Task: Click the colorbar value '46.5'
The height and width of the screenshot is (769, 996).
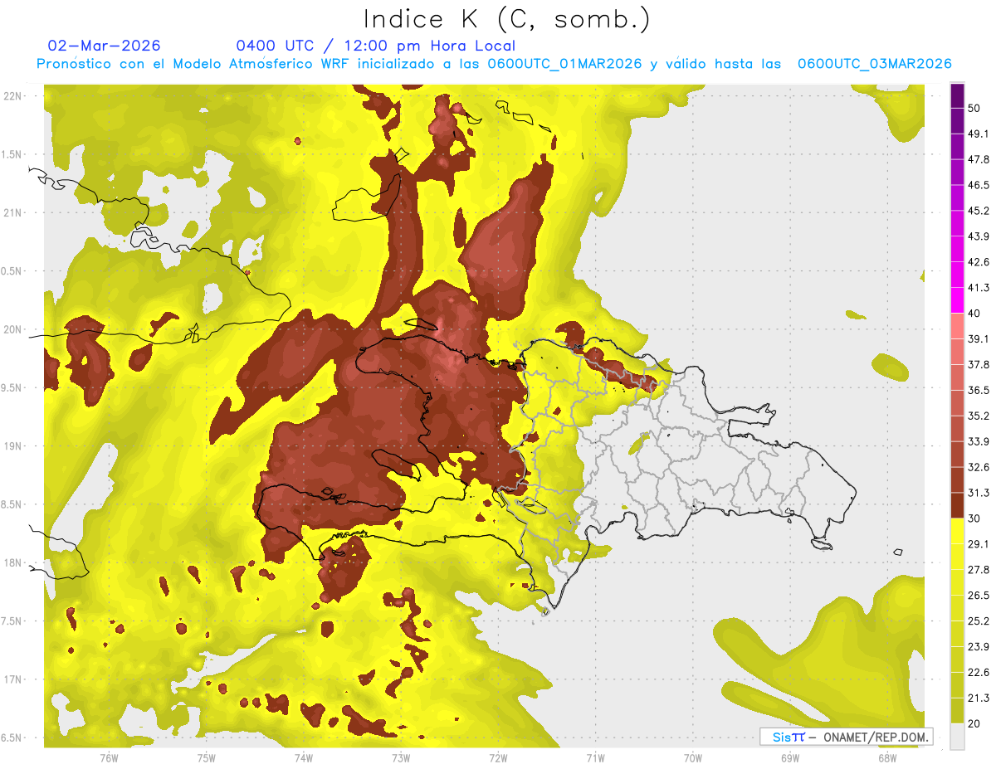Action: pyautogui.click(x=979, y=185)
